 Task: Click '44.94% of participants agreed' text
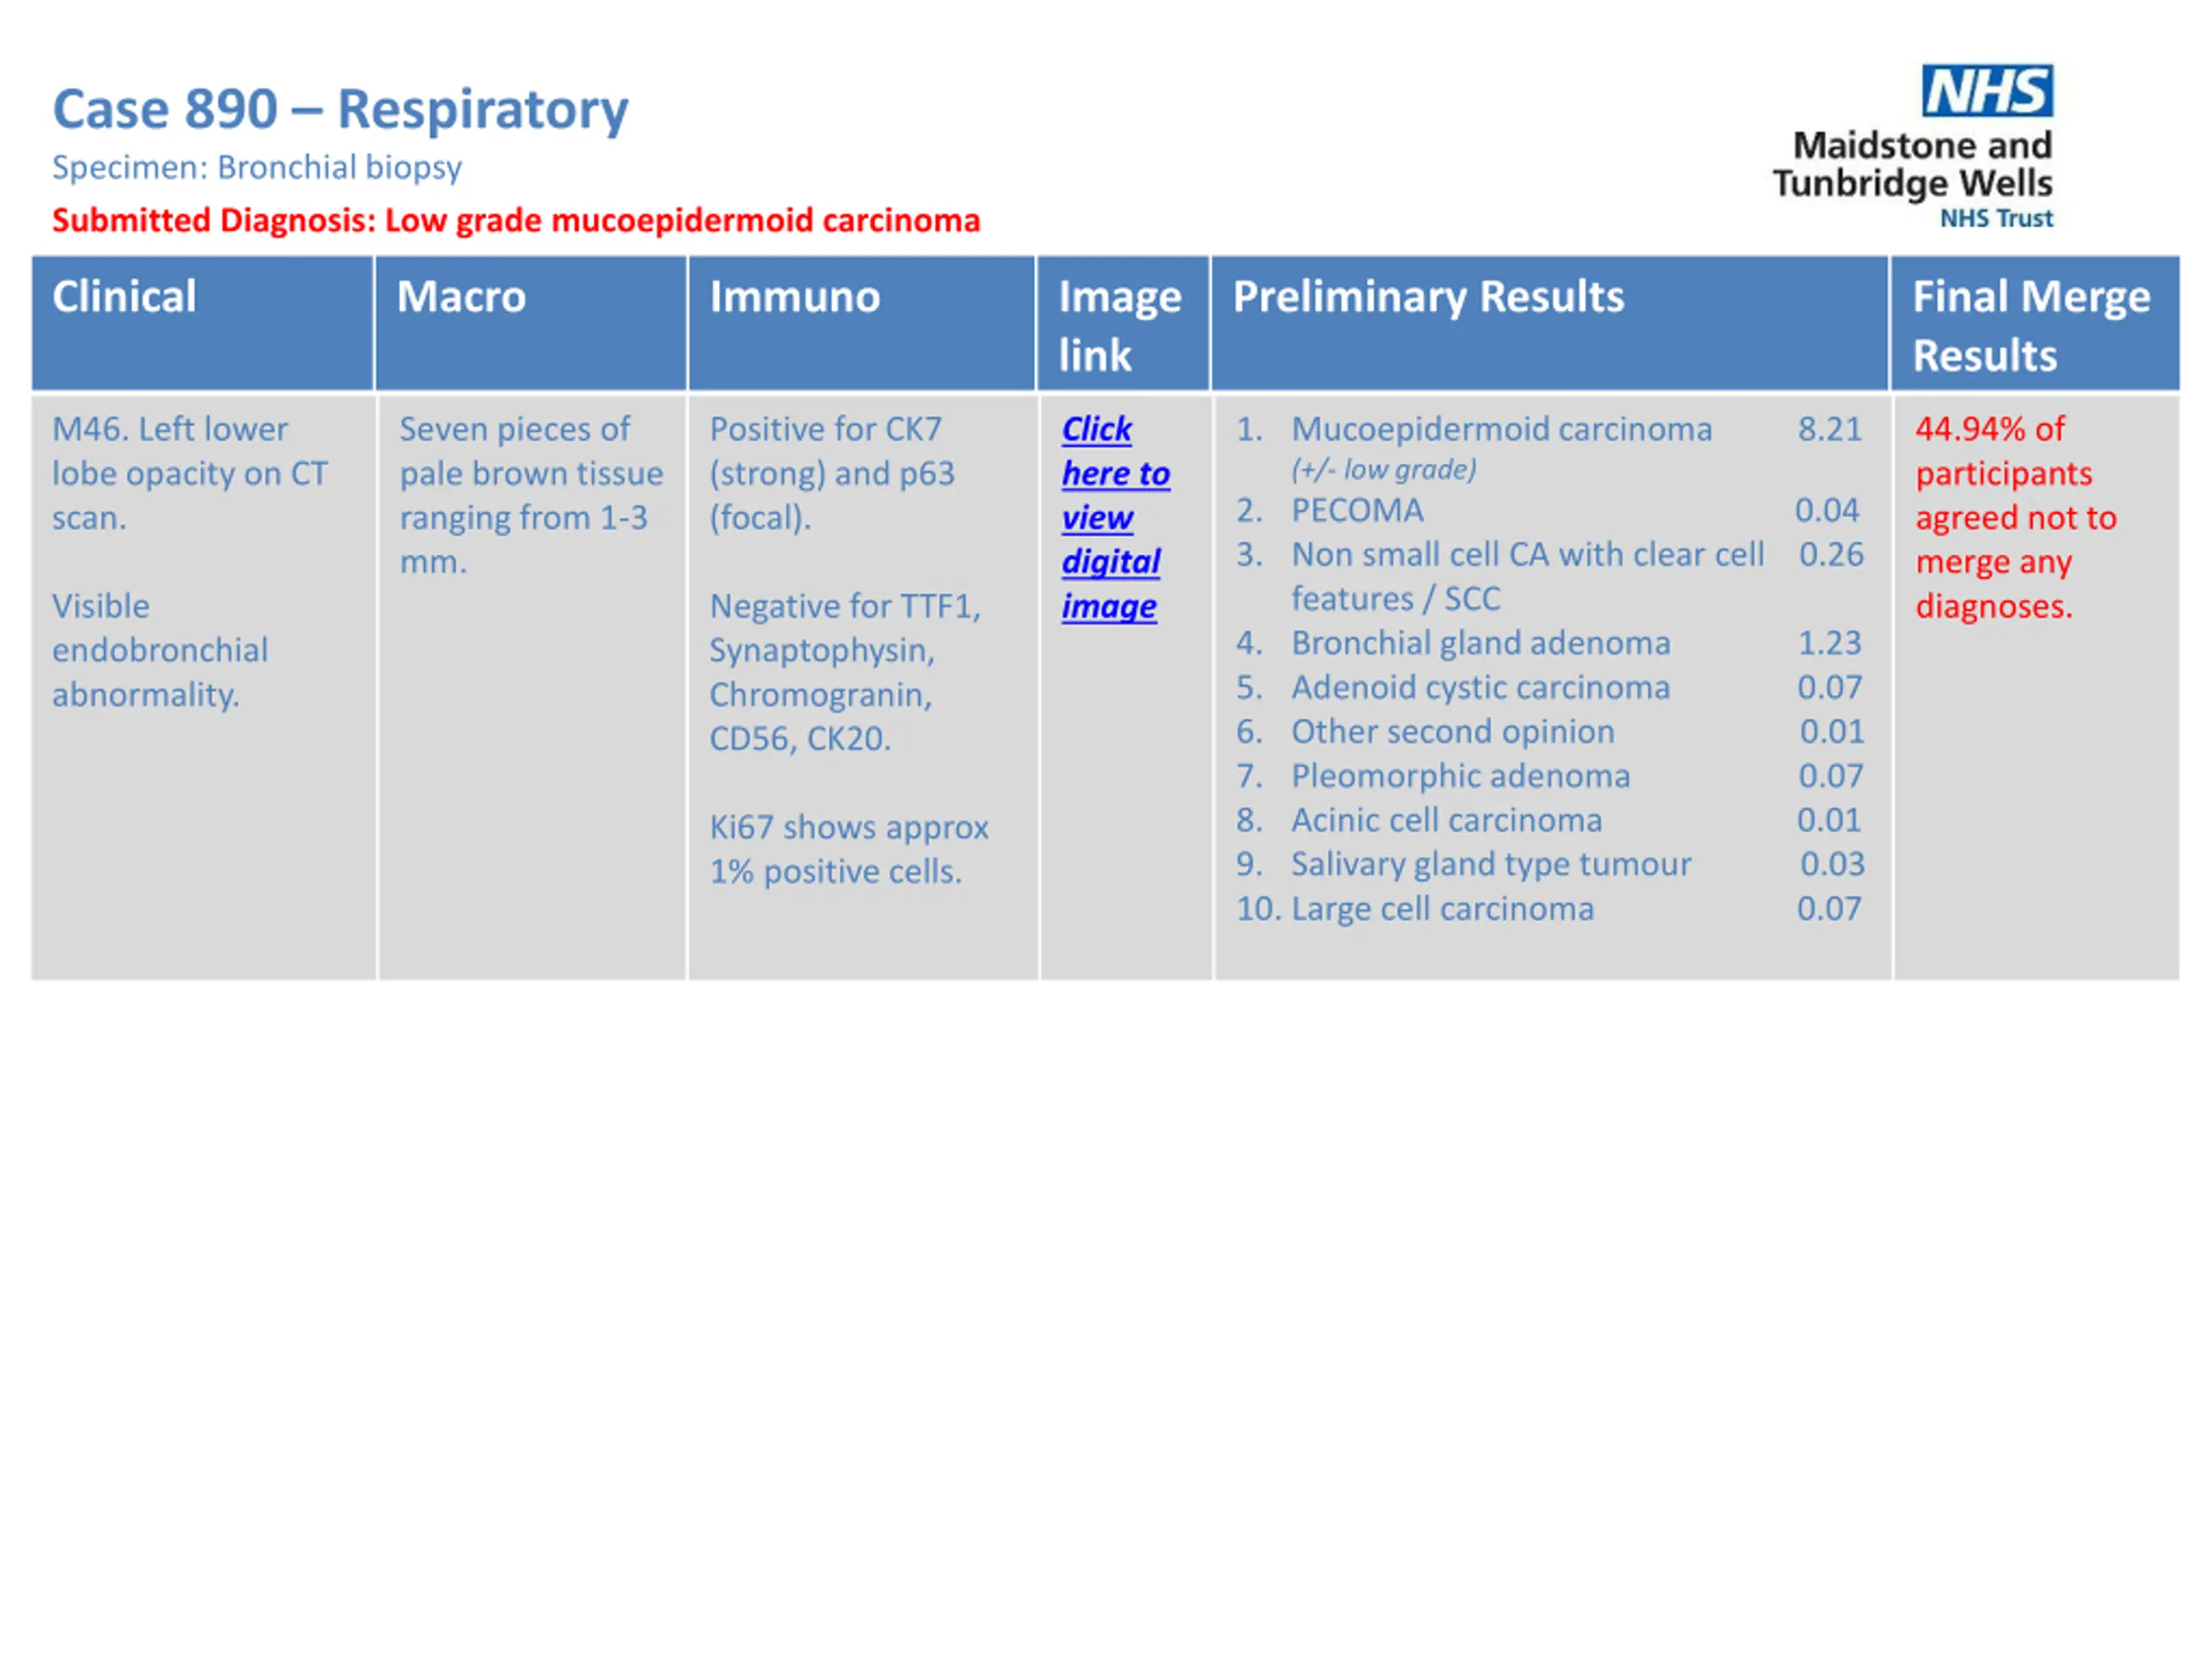[x=2016, y=518]
